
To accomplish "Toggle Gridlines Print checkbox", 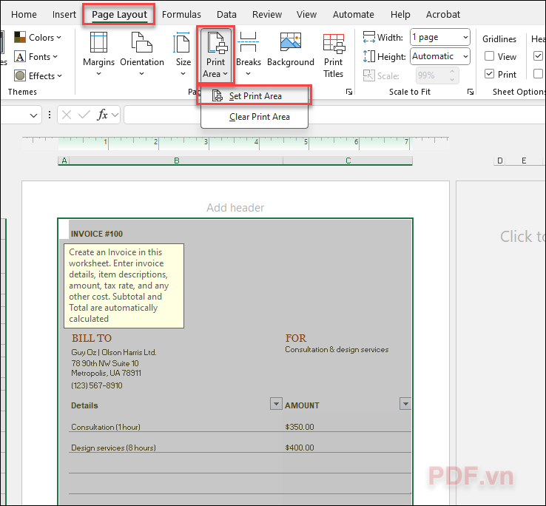I will [489, 74].
